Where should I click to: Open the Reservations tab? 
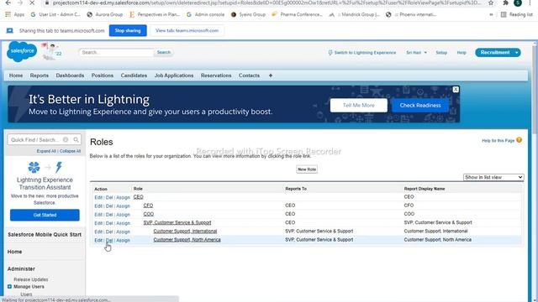(x=216, y=75)
